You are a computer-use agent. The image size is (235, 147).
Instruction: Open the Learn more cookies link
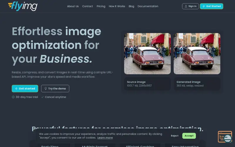point(105,138)
